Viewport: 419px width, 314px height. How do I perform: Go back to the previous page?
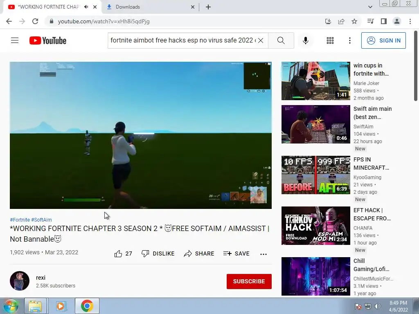pyautogui.click(x=9, y=21)
